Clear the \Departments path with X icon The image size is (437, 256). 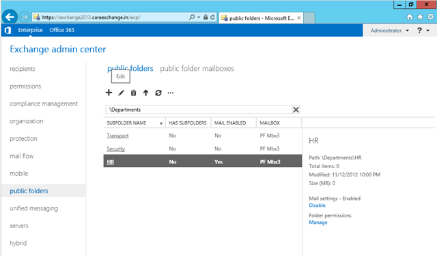click(296, 110)
